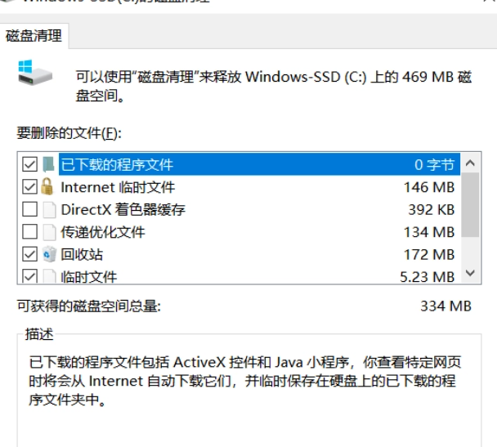The height and width of the screenshot is (447, 497).
Task: Uncheck the 已下载的程序文件 checkbox
Action: (x=29, y=164)
